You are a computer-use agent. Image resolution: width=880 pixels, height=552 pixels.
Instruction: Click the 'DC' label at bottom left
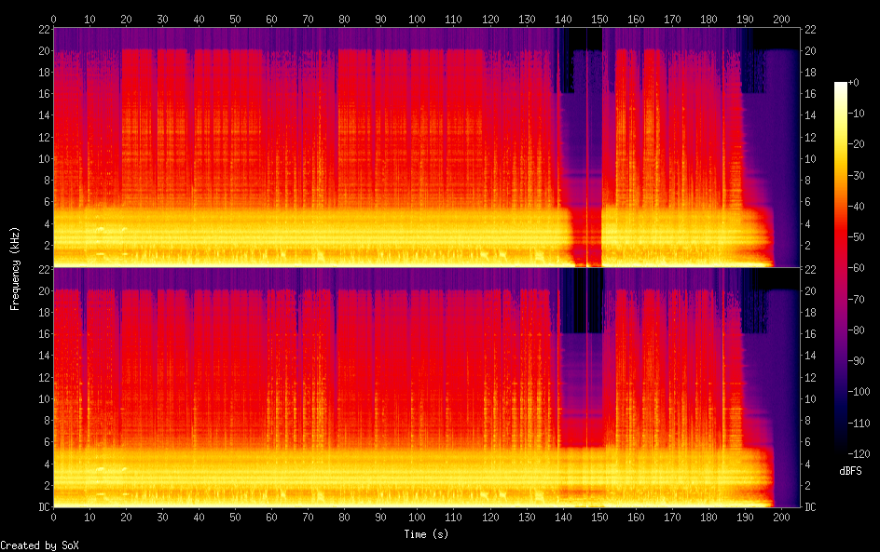[43, 507]
